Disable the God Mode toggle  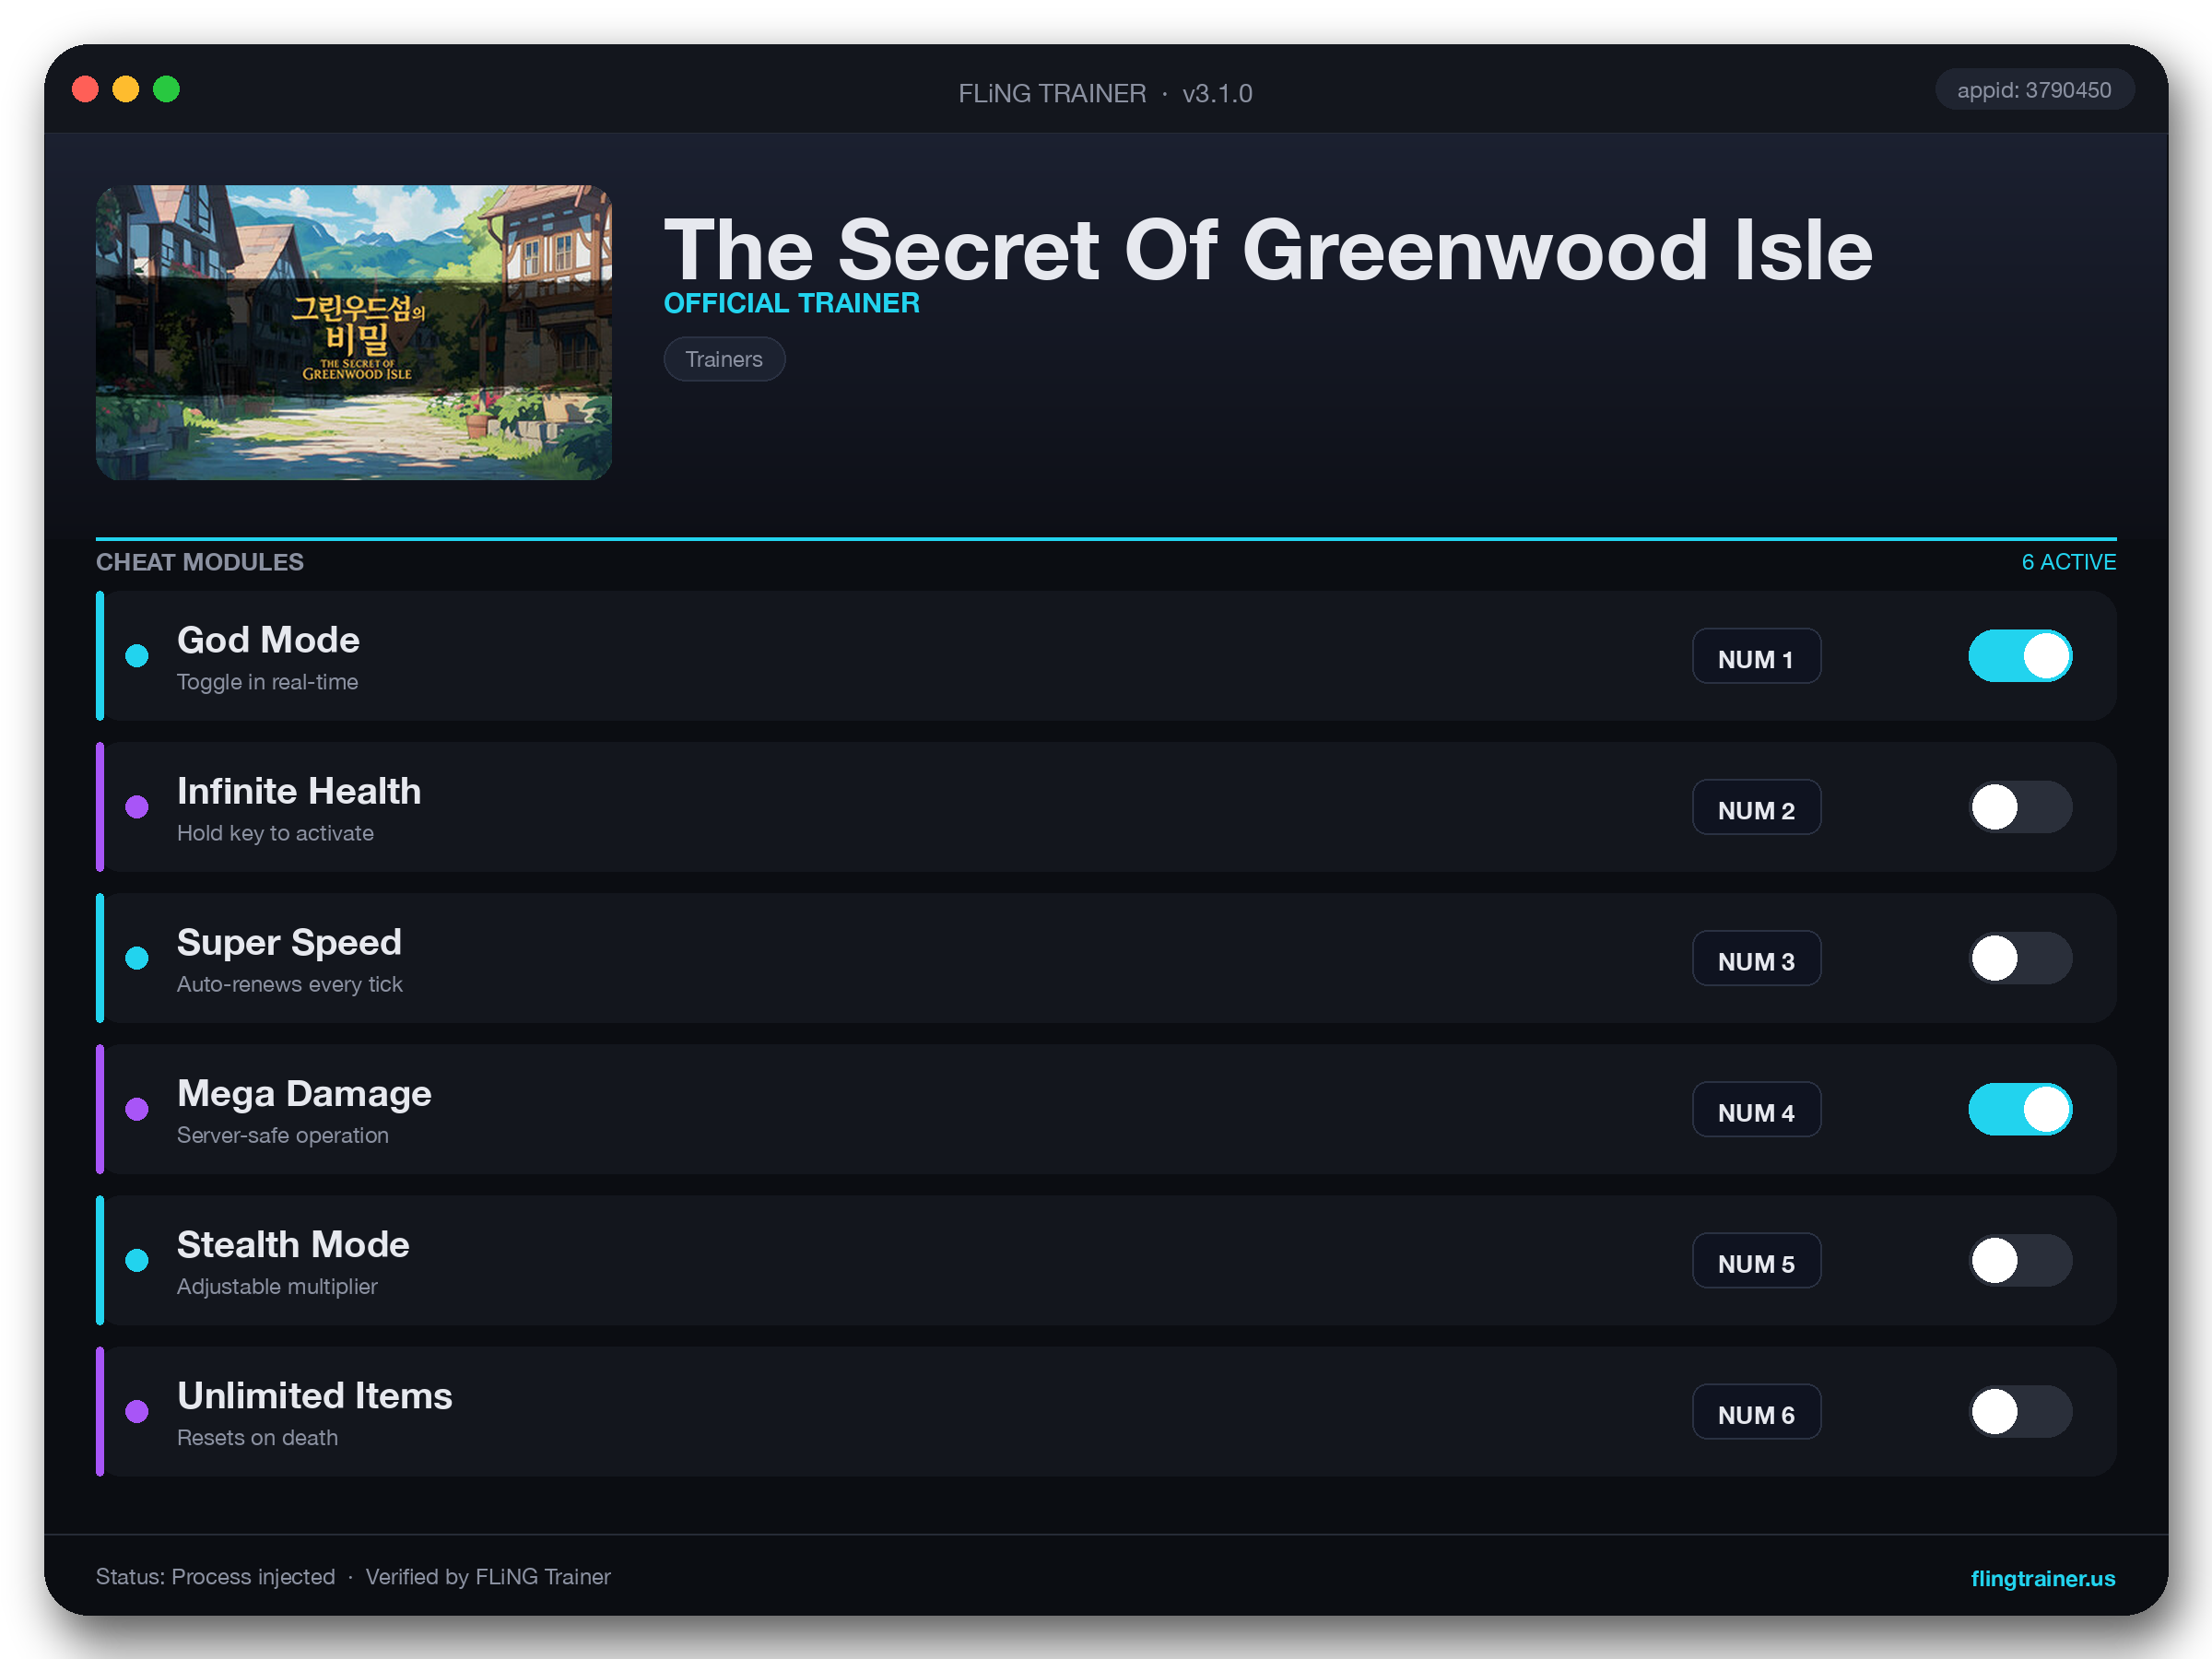point(2020,656)
